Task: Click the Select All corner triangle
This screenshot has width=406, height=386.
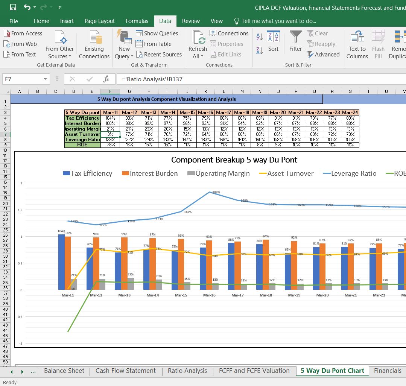Action: point(7,91)
